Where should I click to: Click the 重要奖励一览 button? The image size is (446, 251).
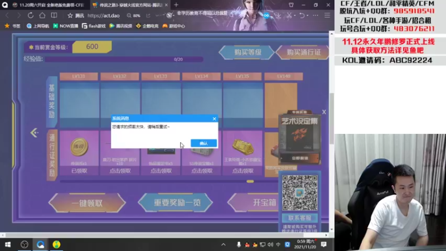(176, 202)
